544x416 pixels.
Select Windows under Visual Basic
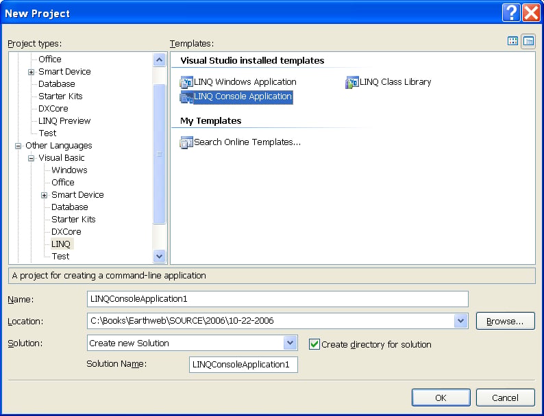[69, 170]
